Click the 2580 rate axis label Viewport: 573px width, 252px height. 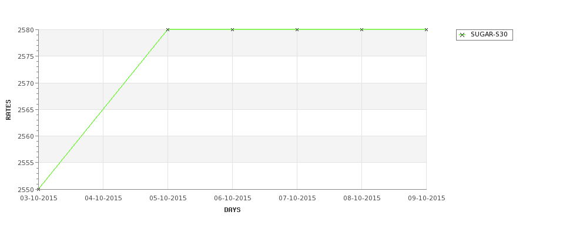pos(26,30)
